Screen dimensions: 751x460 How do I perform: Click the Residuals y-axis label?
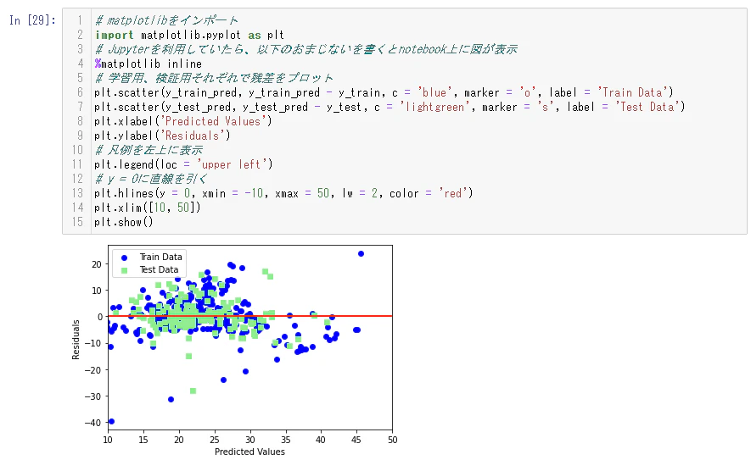coord(76,340)
